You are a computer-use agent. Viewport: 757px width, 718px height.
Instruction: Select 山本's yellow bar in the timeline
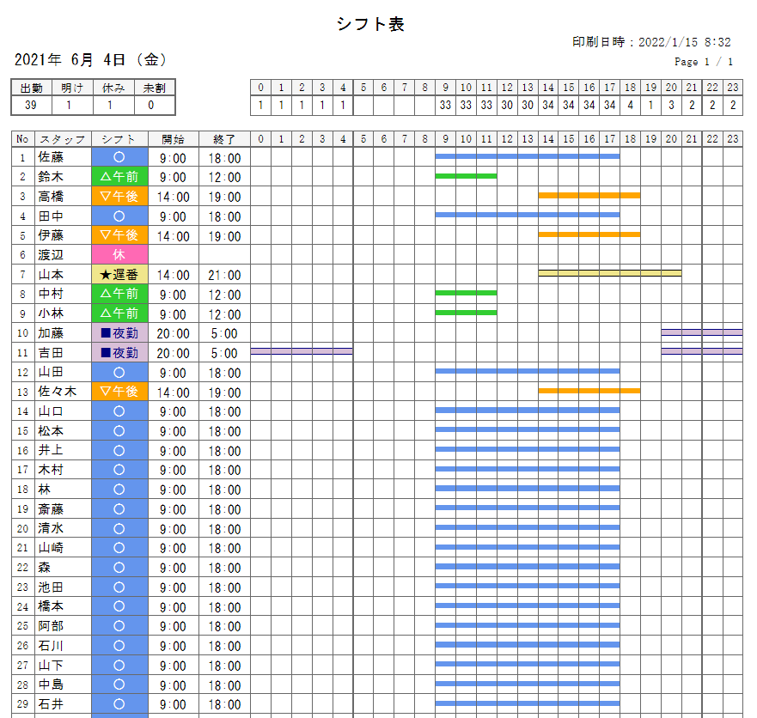(609, 273)
